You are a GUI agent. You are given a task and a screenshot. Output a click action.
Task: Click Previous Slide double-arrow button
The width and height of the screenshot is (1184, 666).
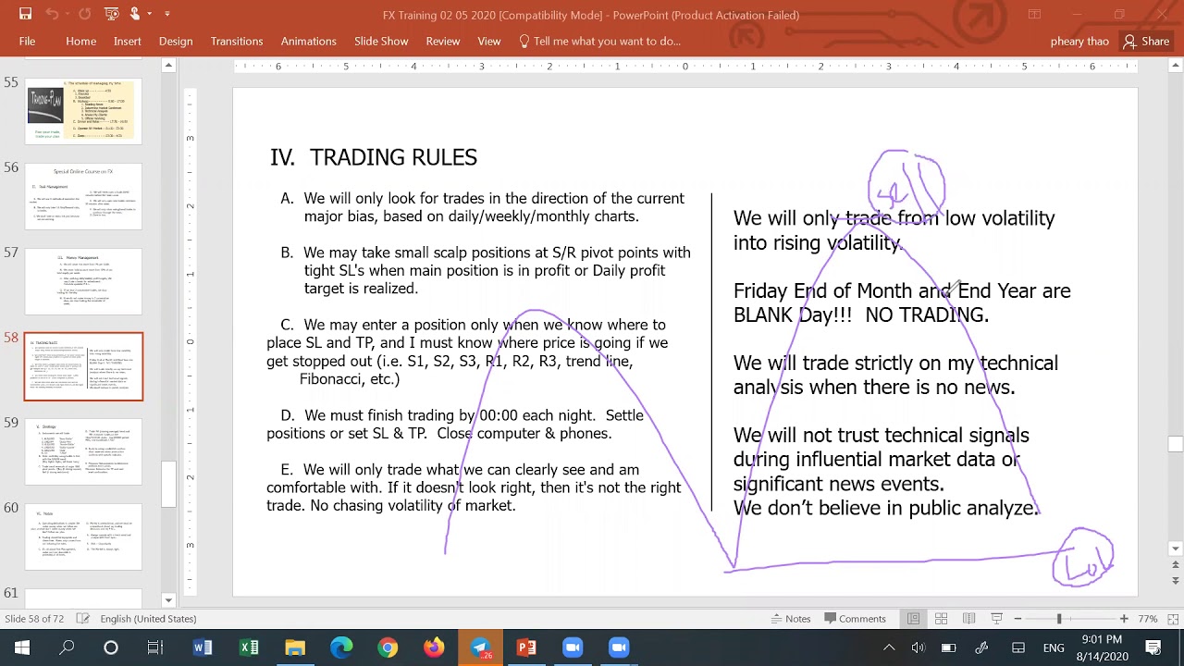[x=1176, y=565]
